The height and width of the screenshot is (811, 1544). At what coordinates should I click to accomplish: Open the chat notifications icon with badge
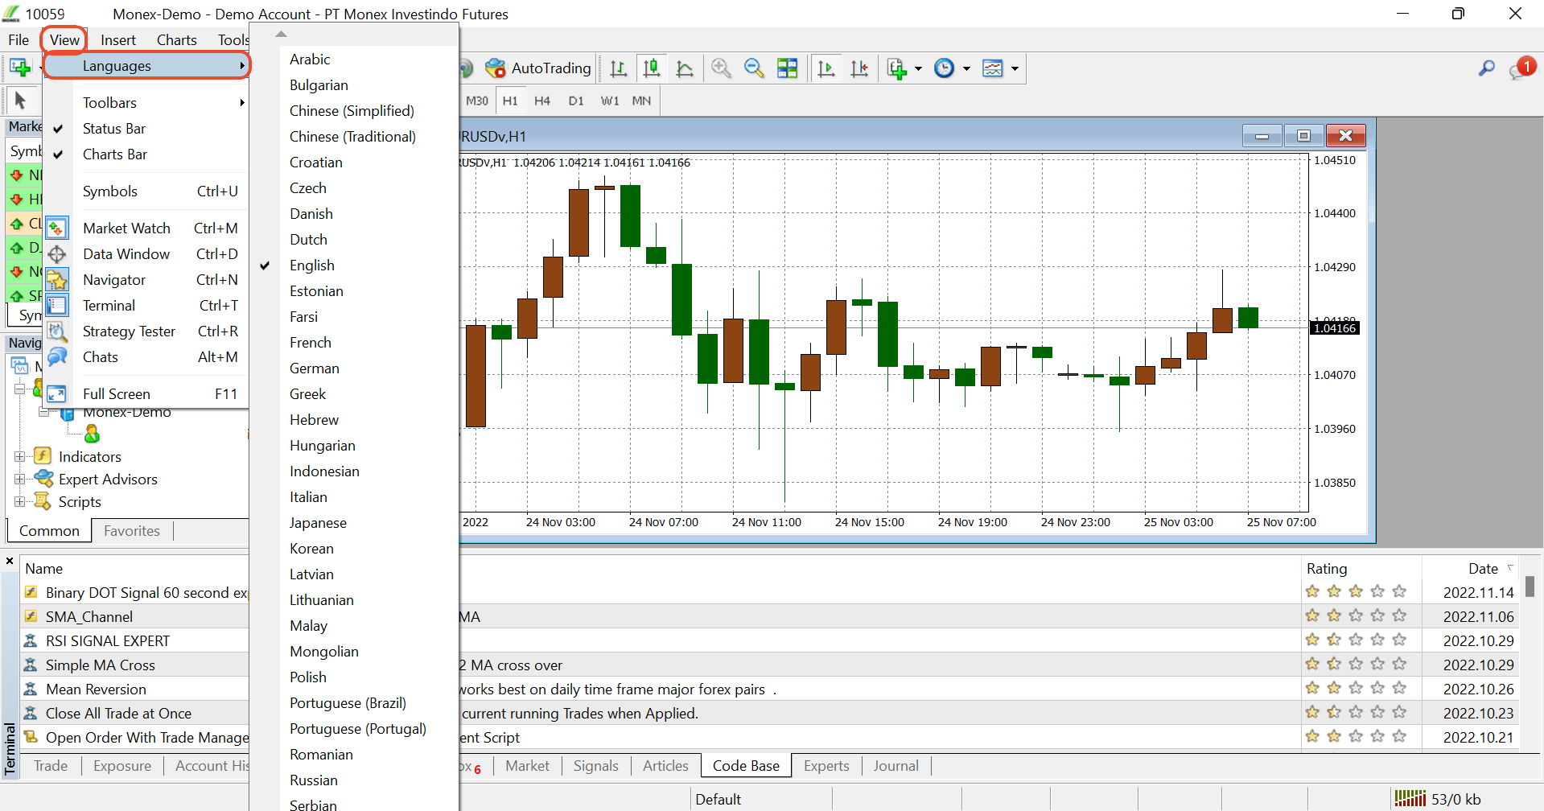coord(1521,68)
